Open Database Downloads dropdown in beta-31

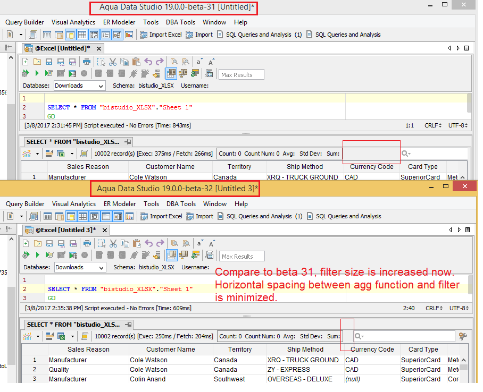[x=79, y=86]
